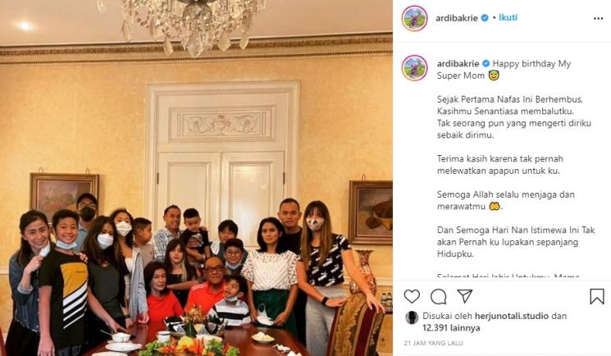Open ardibakrie username in the header

(x=456, y=18)
